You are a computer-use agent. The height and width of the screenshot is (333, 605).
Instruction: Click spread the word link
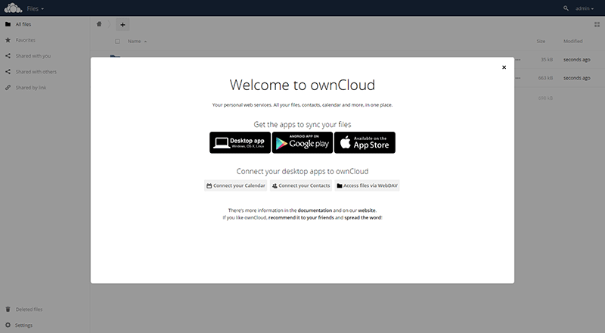tap(363, 217)
